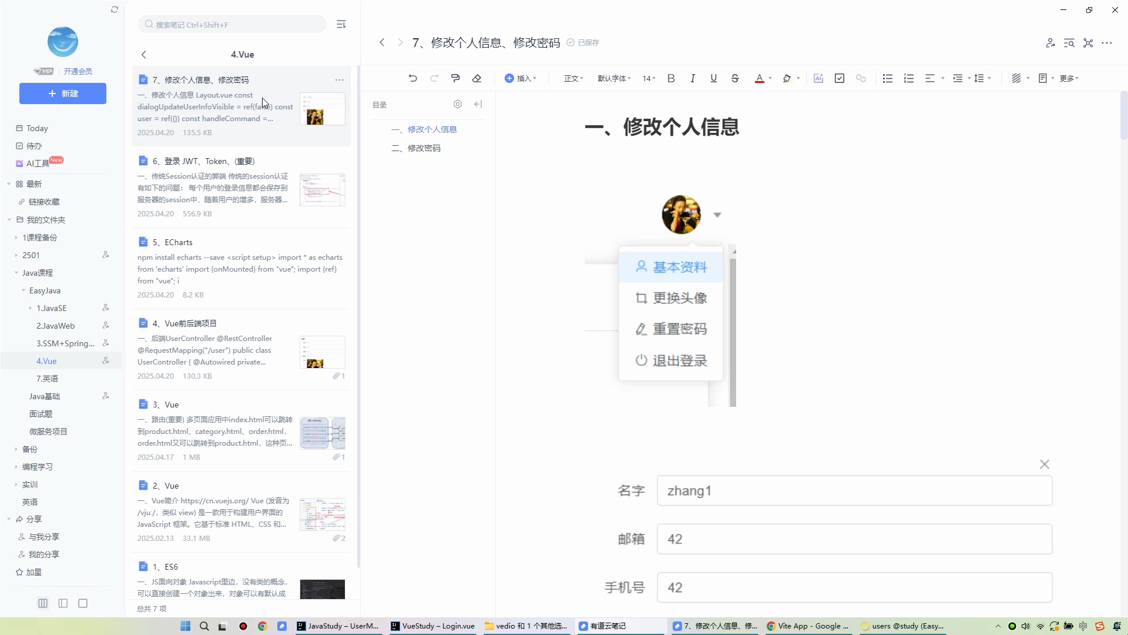Insert a to-do checkbox from the toolbar
The width and height of the screenshot is (1128, 635).
[x=840, y=78]
